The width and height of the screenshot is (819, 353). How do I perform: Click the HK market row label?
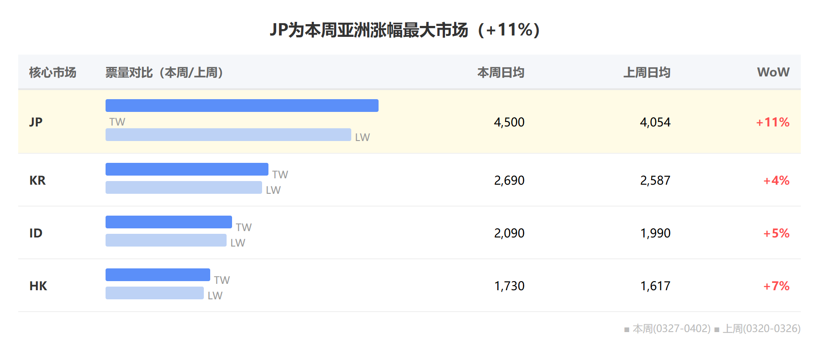click(38, 286)
